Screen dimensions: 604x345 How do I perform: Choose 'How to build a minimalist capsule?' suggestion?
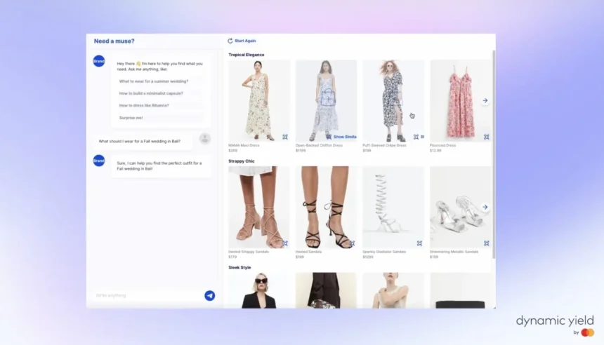tap(159, 93)
